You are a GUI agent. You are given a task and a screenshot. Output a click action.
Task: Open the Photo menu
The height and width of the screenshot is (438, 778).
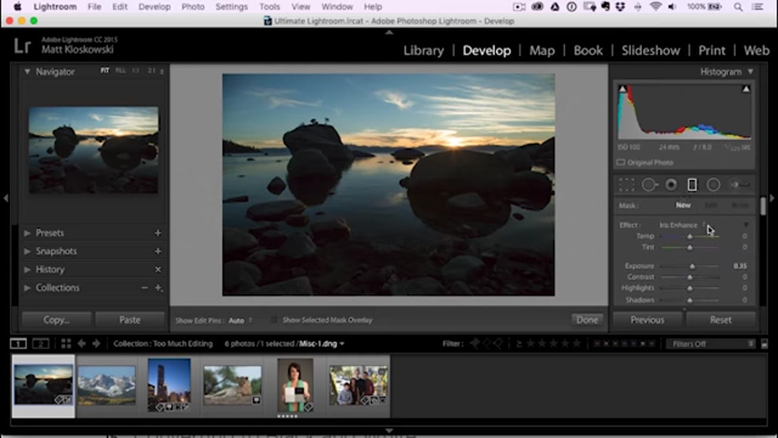(193, 6)
